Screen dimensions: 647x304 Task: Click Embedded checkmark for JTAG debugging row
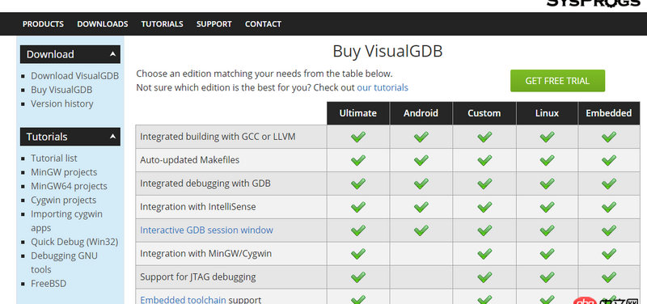pos(609,277)
